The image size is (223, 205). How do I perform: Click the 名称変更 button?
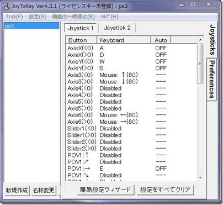pos(44,190)
